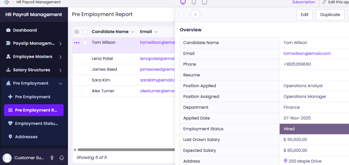Select Addresses in the sidebar
The image size is (349, 165).
click(x=26, y=137)
